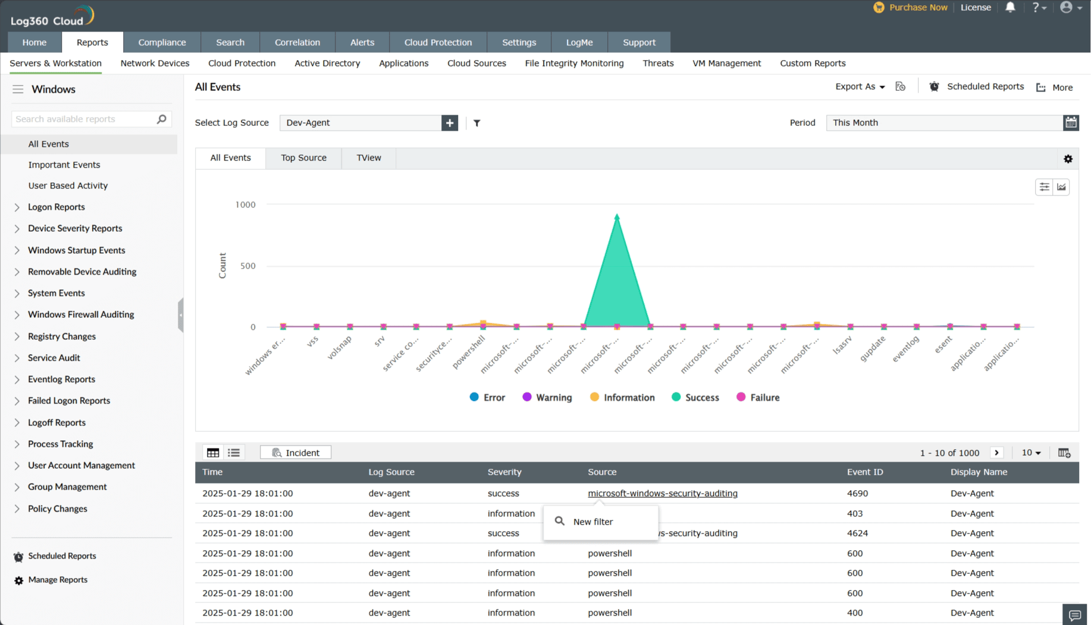Open the Period calendar picker icon
Viewport: 1091px width, 625px height.
[1071, 122]
